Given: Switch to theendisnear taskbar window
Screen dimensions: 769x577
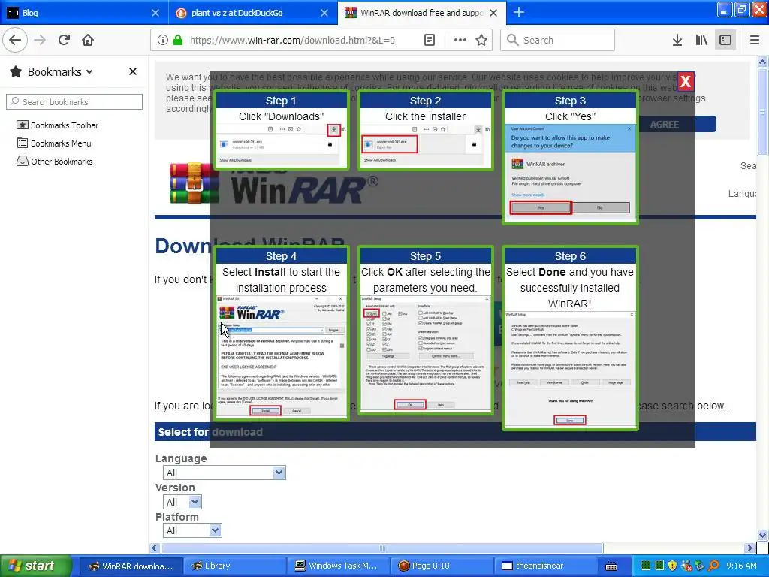Looking at the screenshot, I should (545, 566).
